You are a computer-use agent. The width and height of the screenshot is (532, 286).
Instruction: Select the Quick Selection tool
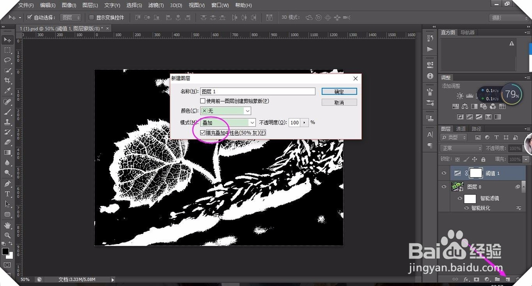[7, 71]
